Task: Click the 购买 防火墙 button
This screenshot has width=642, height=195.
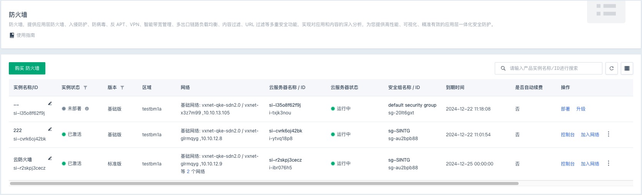Action: (27, 68)
